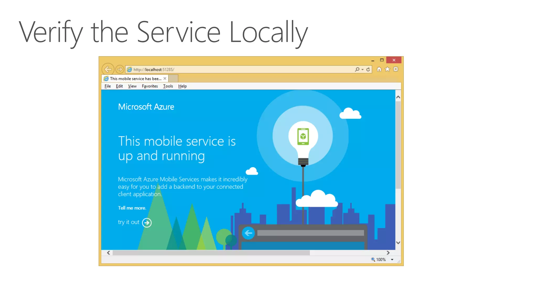Close the mobile service browser tab
This screenshot has height=302, width=537.
click(x=165, y=78)
